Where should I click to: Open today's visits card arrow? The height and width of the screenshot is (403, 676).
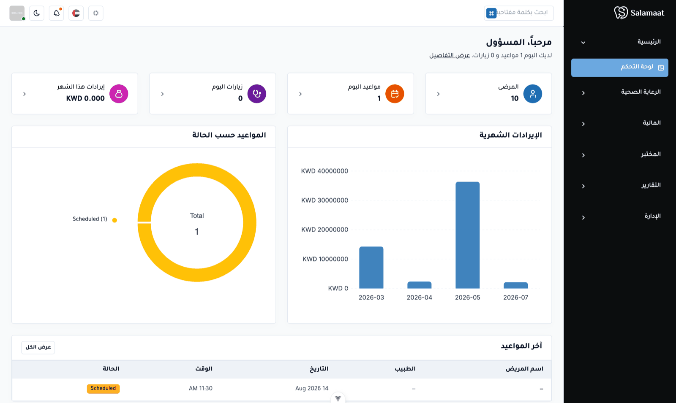[x=162, y=94]
